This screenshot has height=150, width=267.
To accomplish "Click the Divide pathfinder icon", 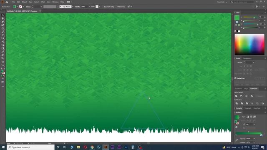I will pos(237,103).
